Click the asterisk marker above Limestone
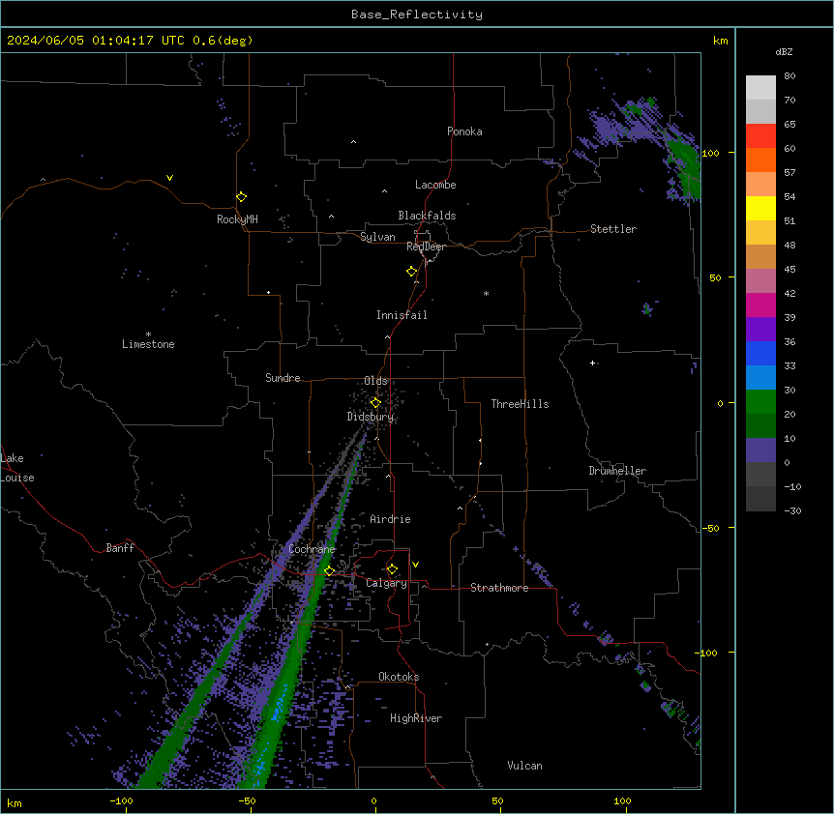 [x=148, y=334]
